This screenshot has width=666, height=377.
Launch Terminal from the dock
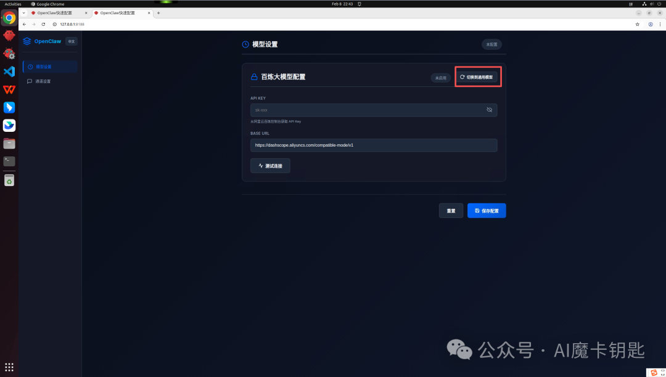9,161
